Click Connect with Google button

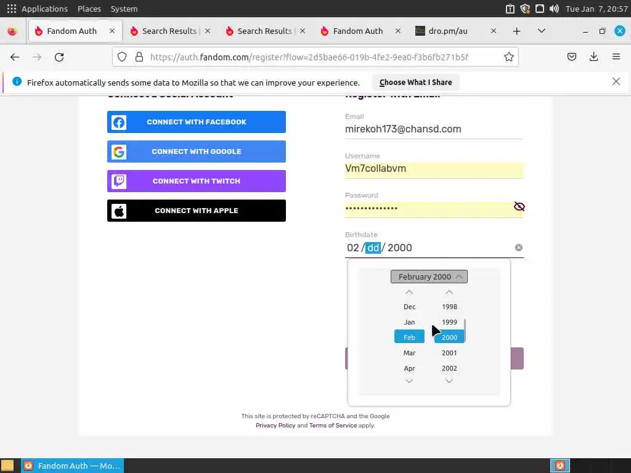click(x=197, y=152)
